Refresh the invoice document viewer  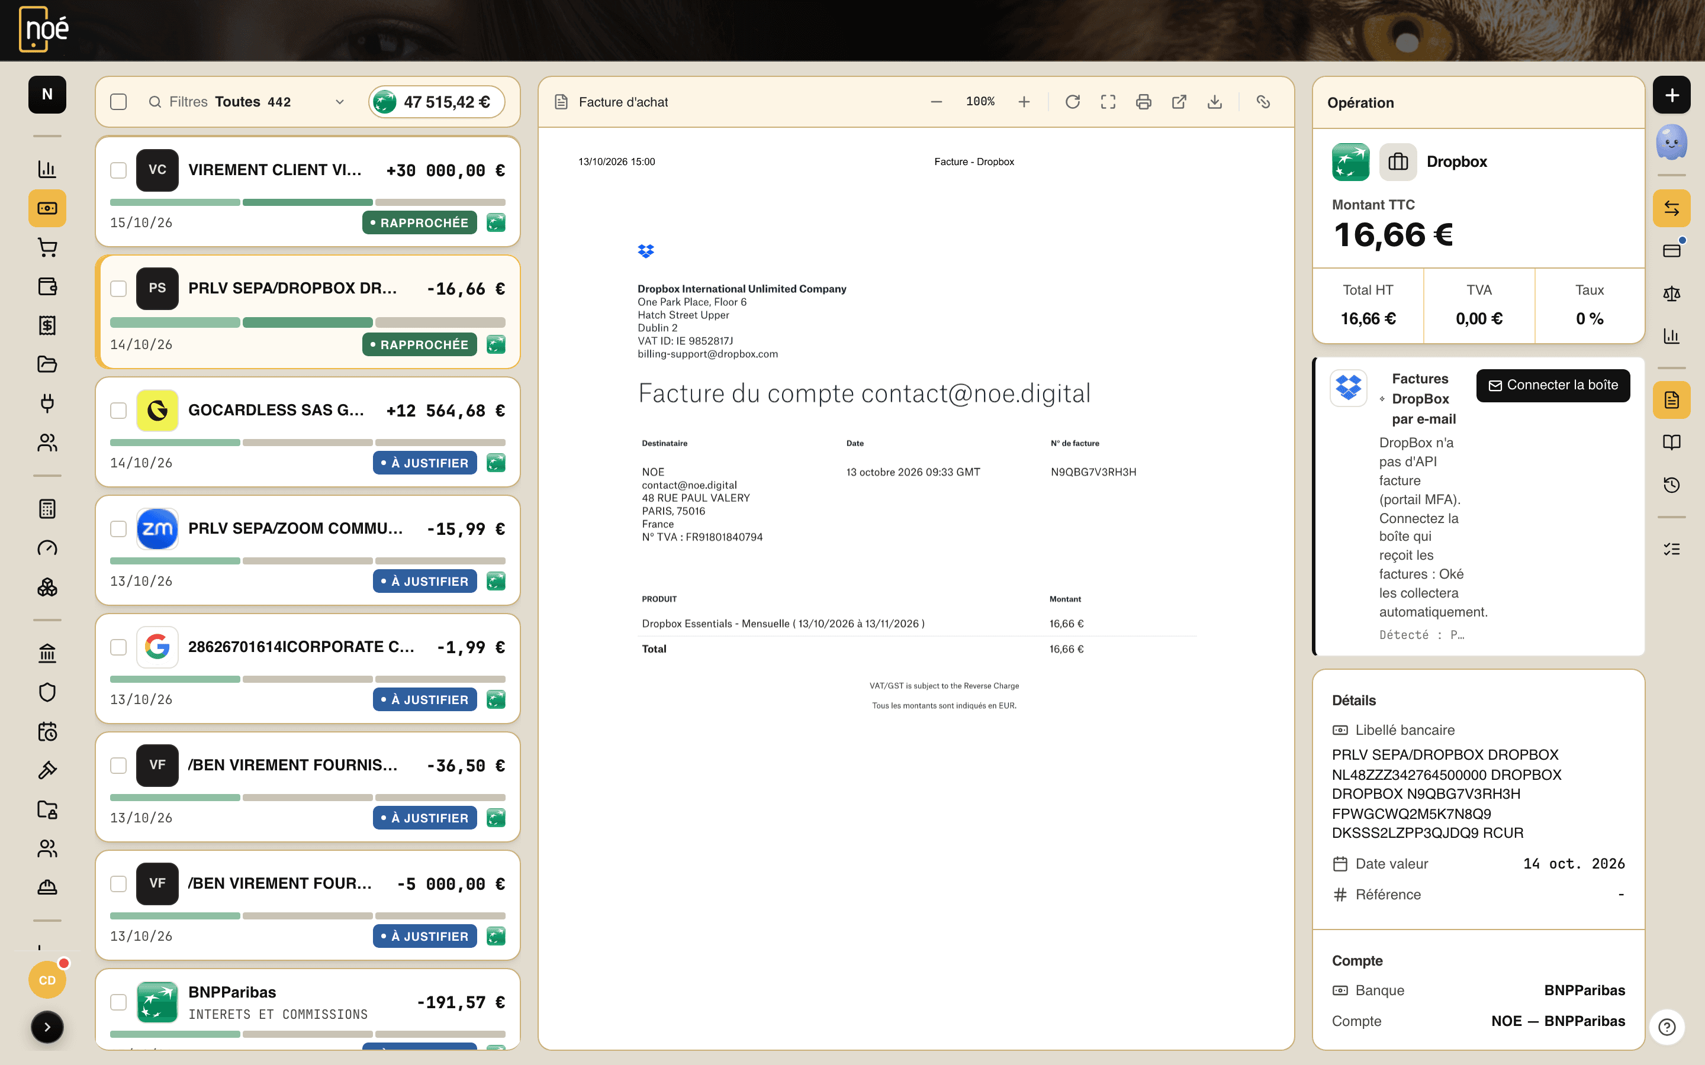pos(1072,102)
